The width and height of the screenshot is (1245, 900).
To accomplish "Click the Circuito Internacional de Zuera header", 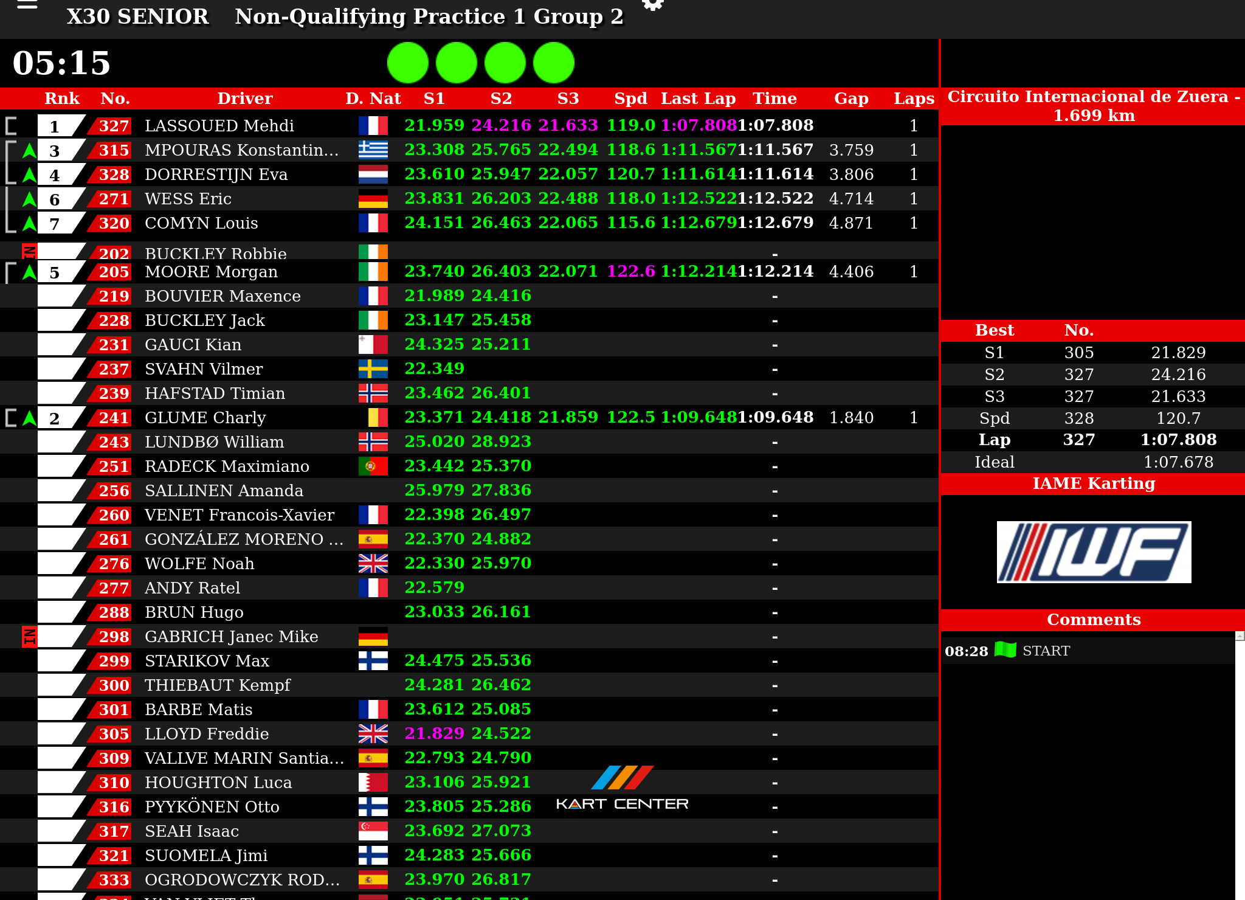I will tap(1094, 106).
